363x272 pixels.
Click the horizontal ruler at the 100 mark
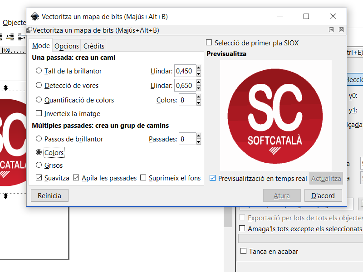pyautogui.click(x=6, y=50)
